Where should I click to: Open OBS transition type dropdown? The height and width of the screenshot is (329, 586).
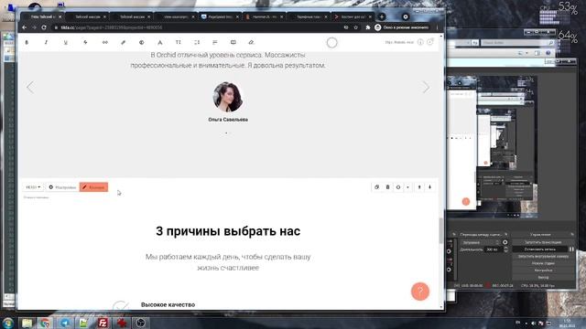click(480, 242)
